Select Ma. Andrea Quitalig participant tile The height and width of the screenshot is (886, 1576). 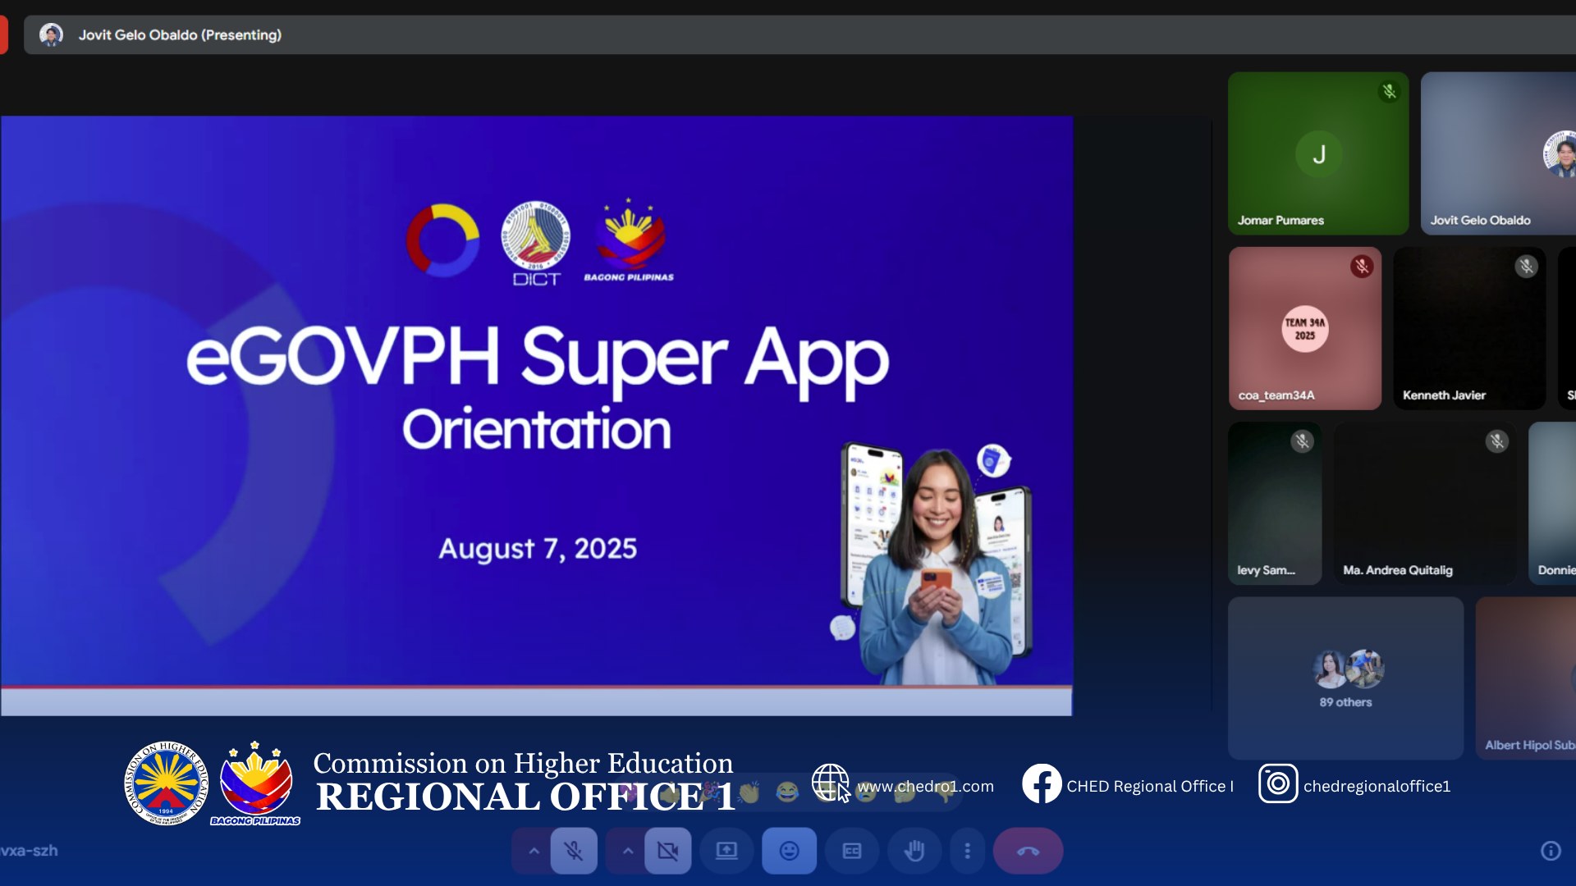click(1425, 503)
